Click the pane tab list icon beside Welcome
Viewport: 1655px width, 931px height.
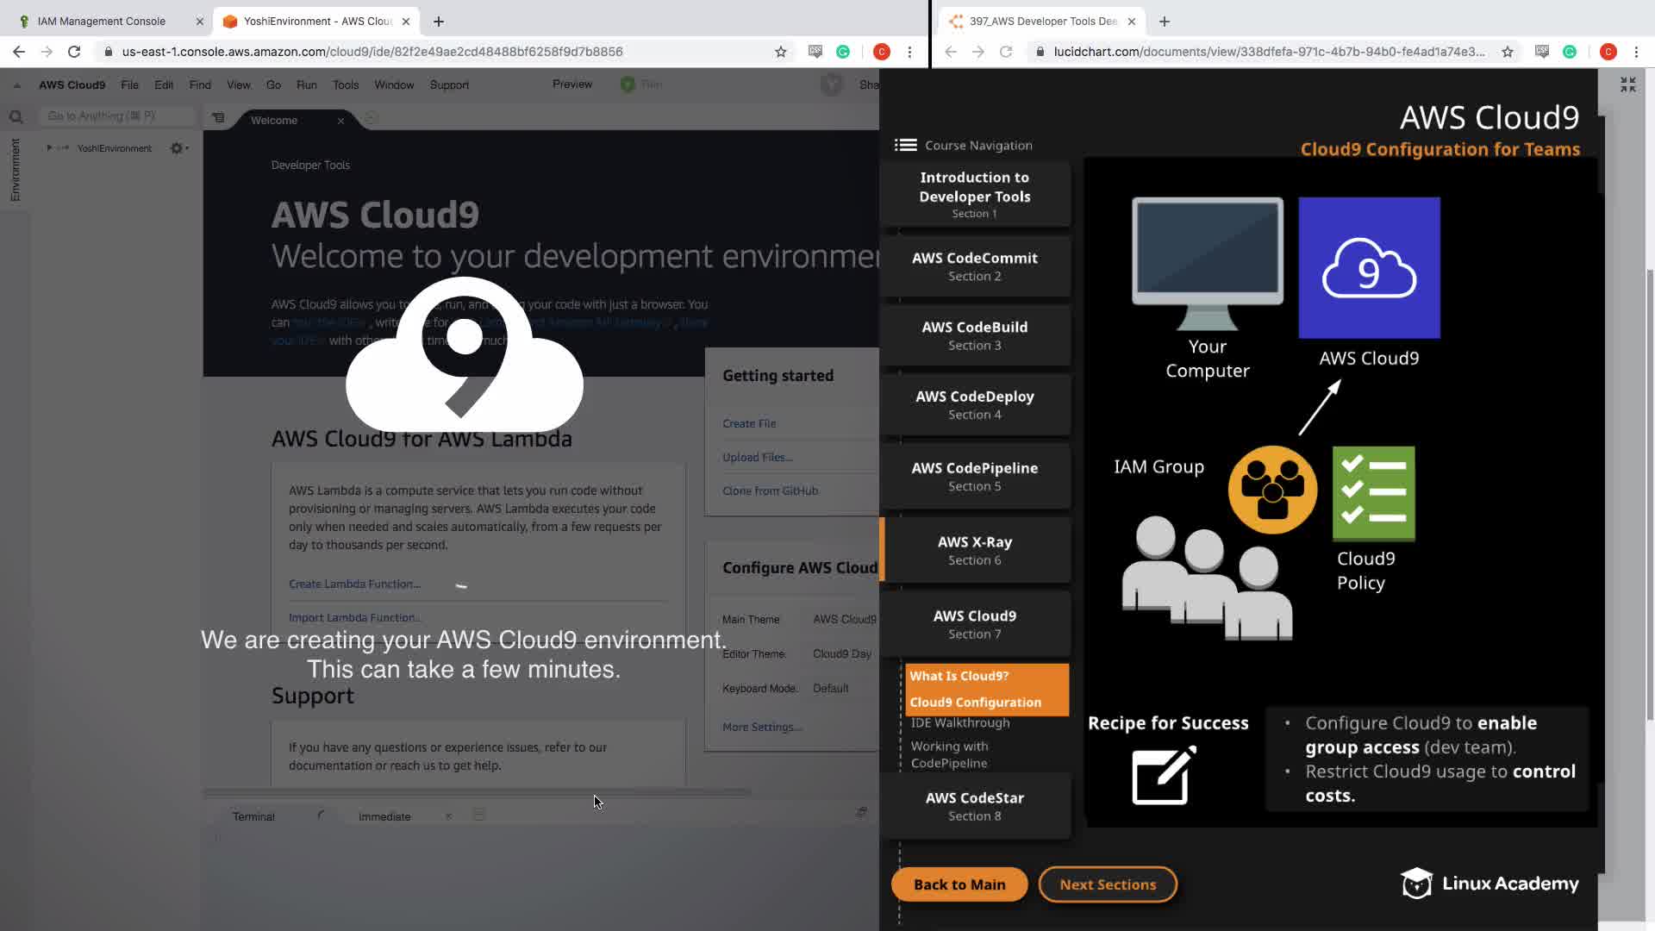(x=219, y=118)
